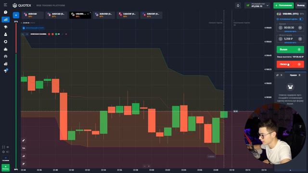Viewport: 308px width, 173px height.
Task: Click the switch link under the investment field
Action: pyautogui.click(x=290, y=43)
